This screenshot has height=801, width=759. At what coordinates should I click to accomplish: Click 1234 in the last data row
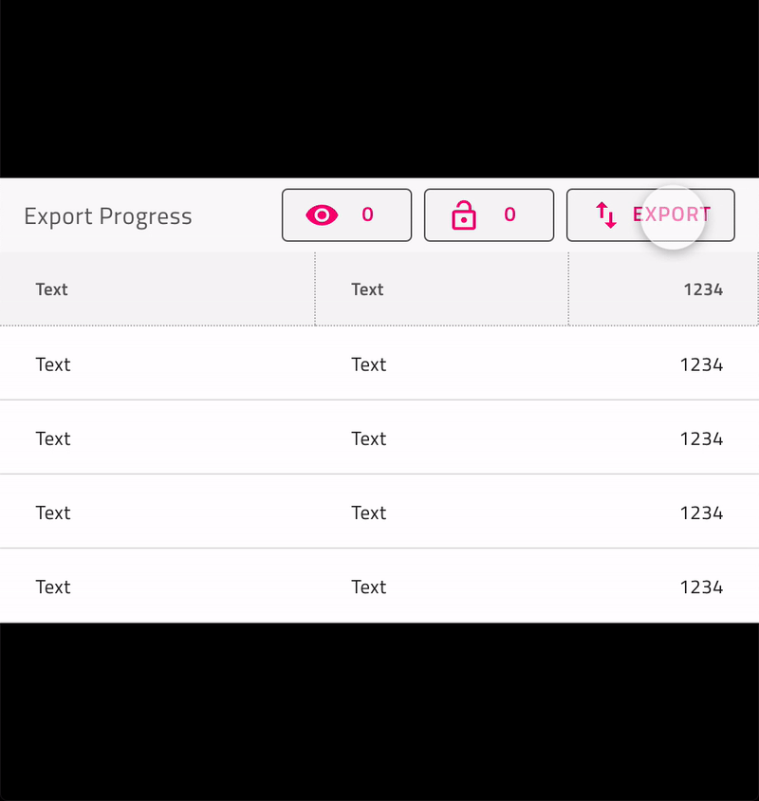701,587
